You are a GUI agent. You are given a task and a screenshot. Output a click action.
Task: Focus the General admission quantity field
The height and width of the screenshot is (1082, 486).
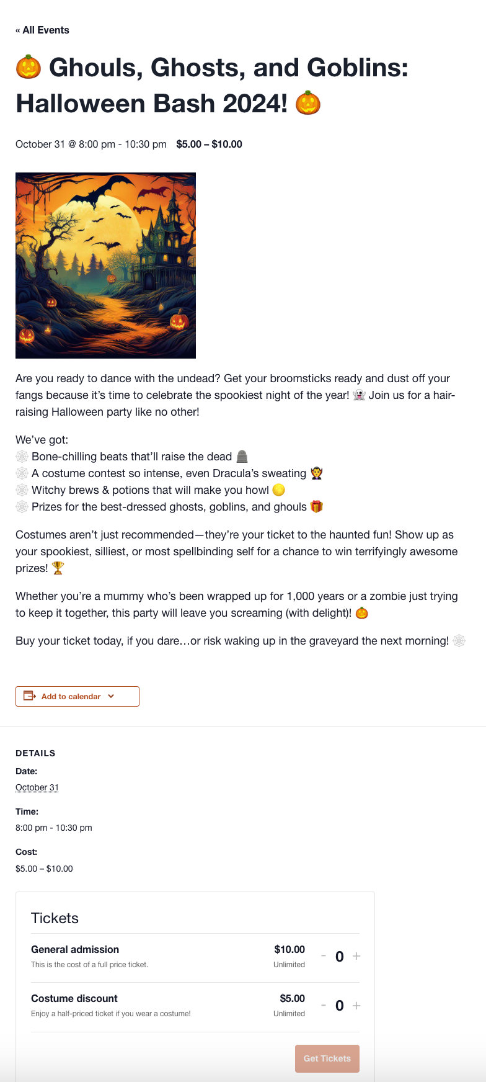coord(340,957)
